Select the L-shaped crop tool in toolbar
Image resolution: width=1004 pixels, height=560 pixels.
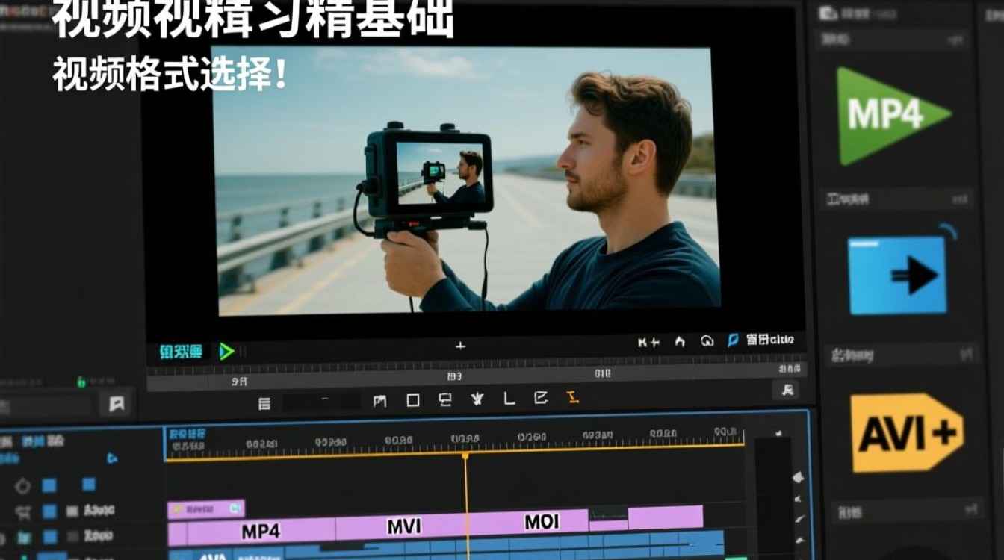pyautogui.click(x=509, y=399)
